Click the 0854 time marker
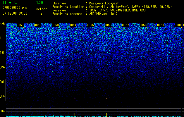The width and height of the screenshot is (184, 117). point(73,25)
